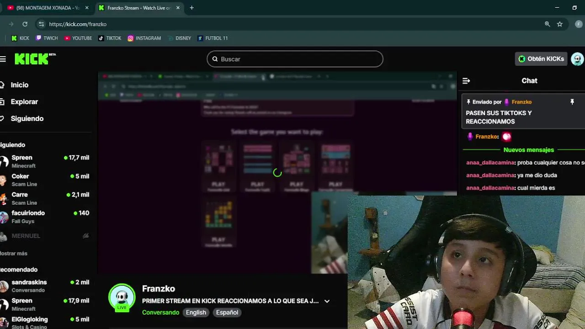The height and width of the screenshot is (329, 585).
Task: Unpin the pinned chat message
Action: click(572, 102)
